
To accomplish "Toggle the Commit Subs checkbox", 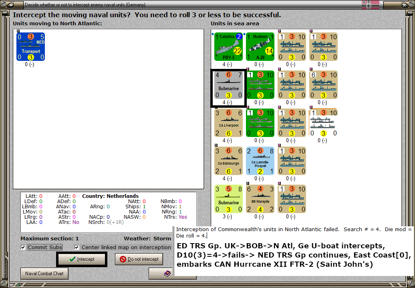I will [23, 247].
